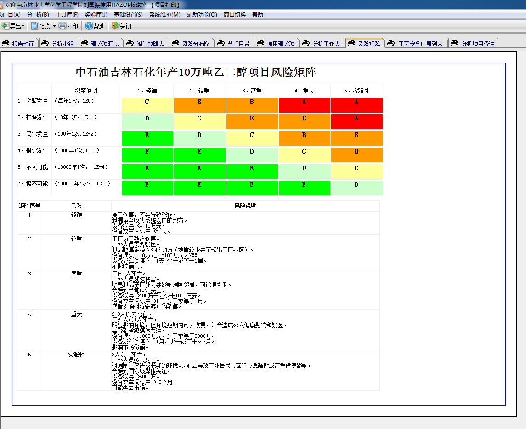Switch to the 风险分布图 tab
Viewport: 526px width, 429px height.
click(x=192, y=43)
